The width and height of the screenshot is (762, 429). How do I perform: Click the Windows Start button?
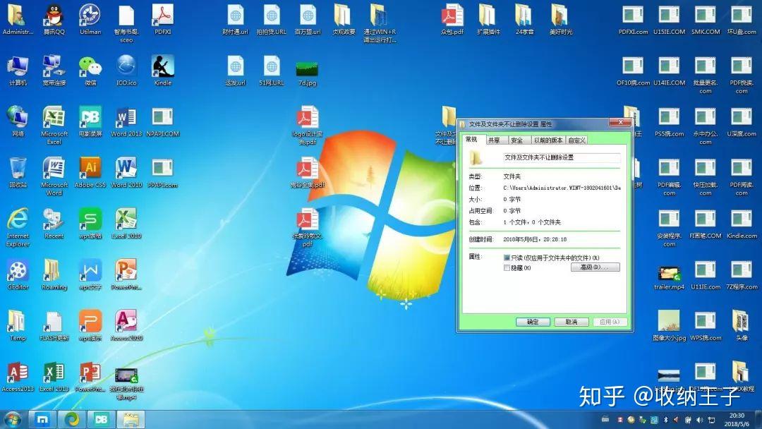(x=13, y=419)
